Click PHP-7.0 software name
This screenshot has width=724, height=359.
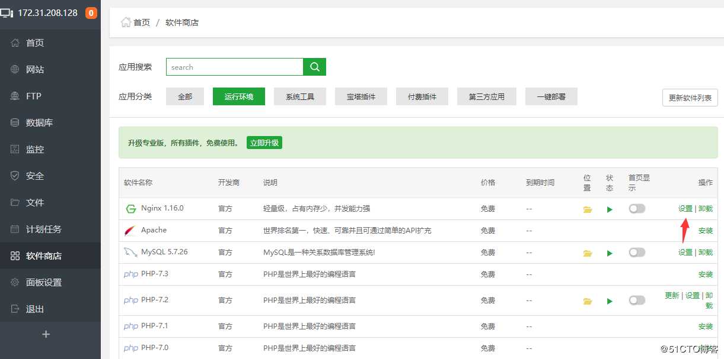(155, 348)
